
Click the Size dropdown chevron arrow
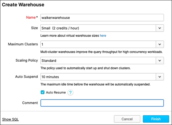[160, 28]
